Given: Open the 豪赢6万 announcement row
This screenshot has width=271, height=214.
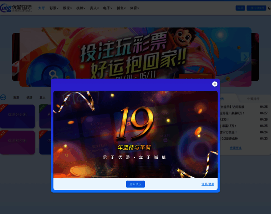Looking at the screenshot, I should click(244, 113).
